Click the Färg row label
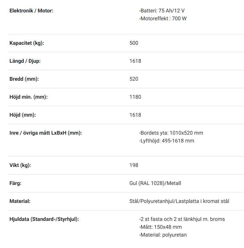 pyautogui.click(x=15, y=183)
